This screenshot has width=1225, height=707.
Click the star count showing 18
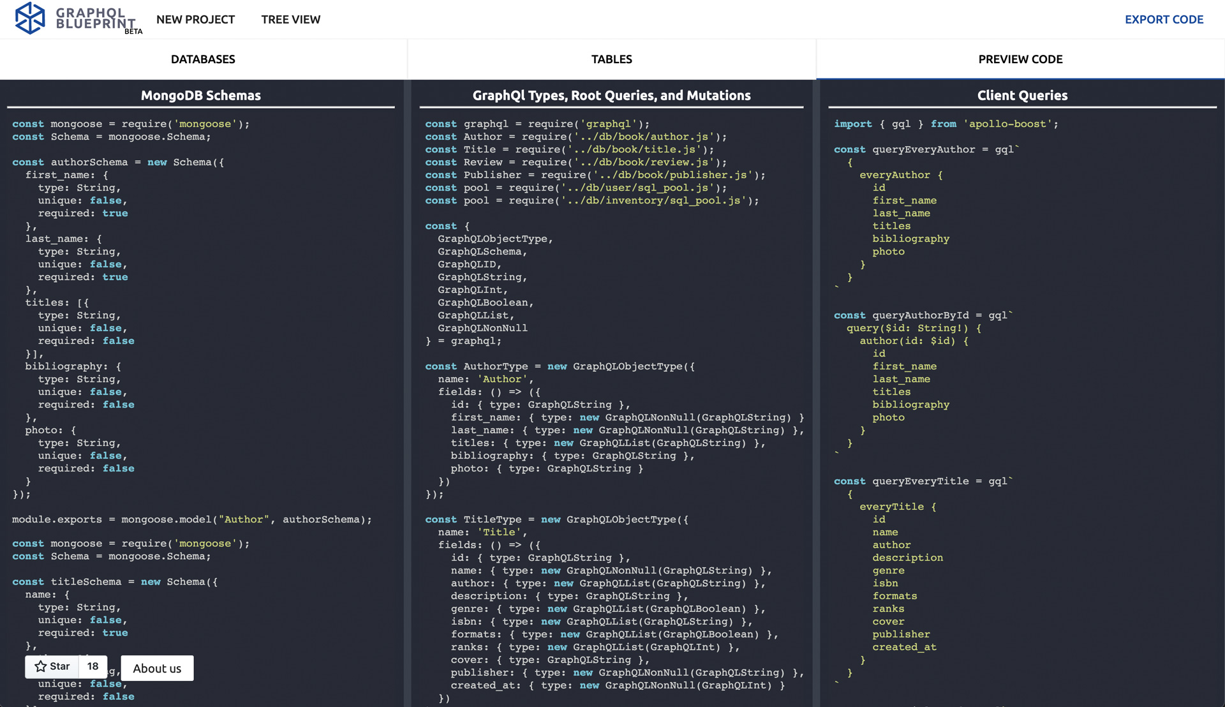pyautogui.click(x=93, y=666)
